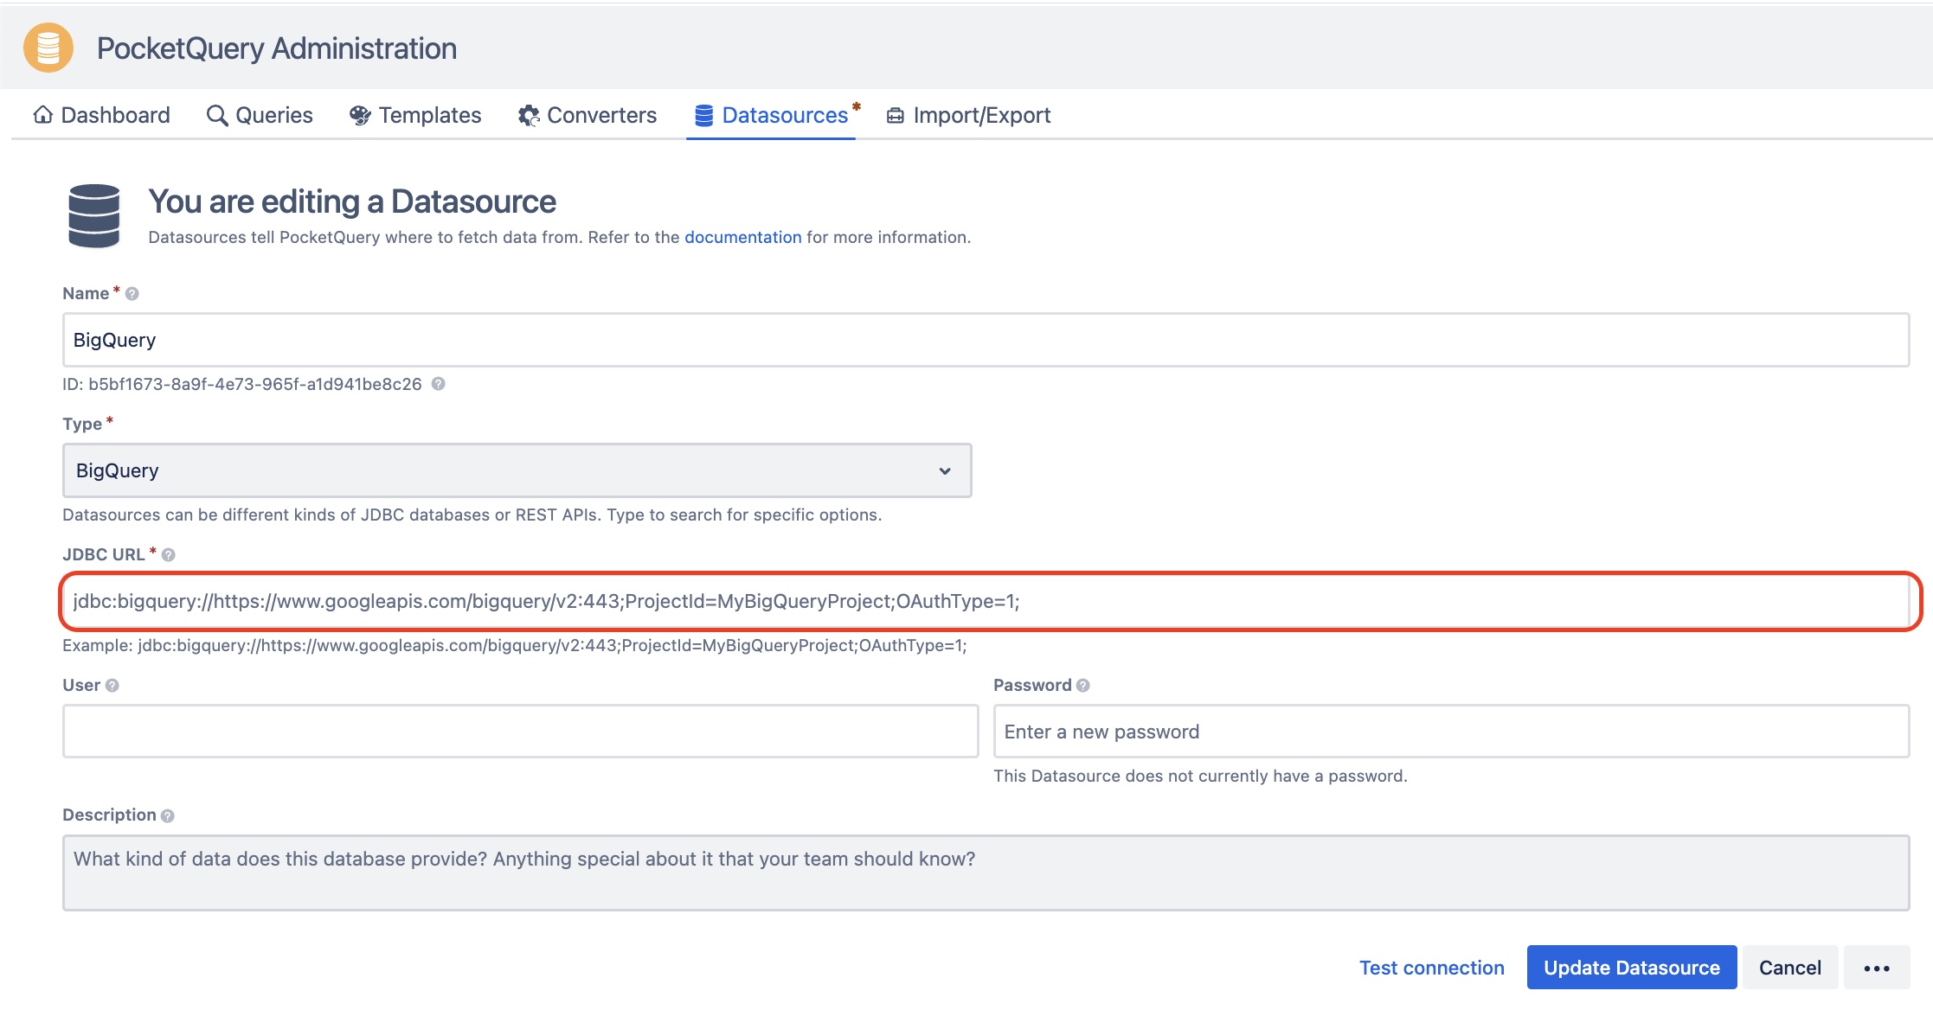
Task: Click 'This Datasource does not currently have a password.'
Action: point(1200,776)
